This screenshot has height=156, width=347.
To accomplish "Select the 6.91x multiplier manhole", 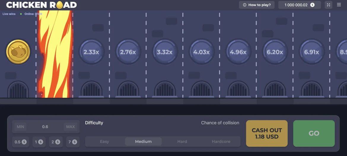I will tap(312, 52).
